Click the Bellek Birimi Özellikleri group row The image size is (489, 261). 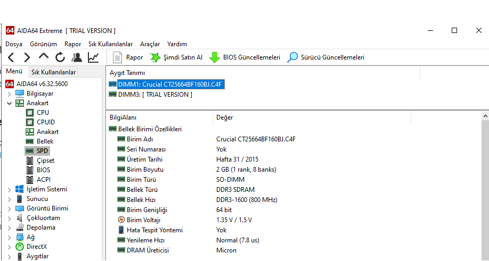pos(150,129)
